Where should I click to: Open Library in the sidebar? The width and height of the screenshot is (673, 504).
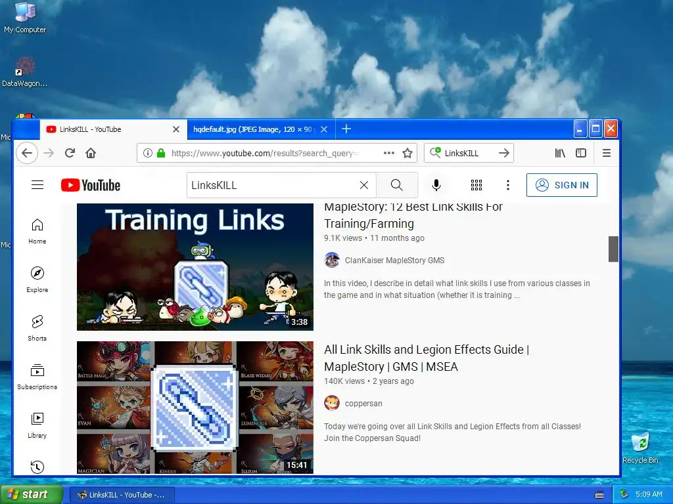37,425
